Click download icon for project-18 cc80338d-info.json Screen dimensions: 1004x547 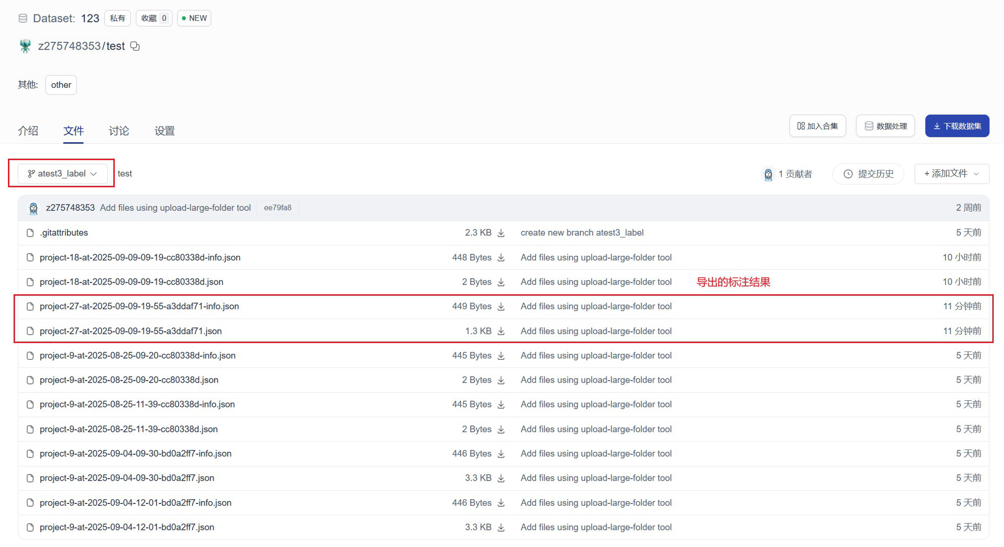(x=501, y=257)
